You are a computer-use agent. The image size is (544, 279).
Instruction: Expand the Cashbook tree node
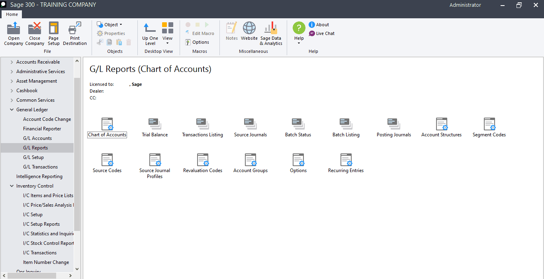(12, 91)
